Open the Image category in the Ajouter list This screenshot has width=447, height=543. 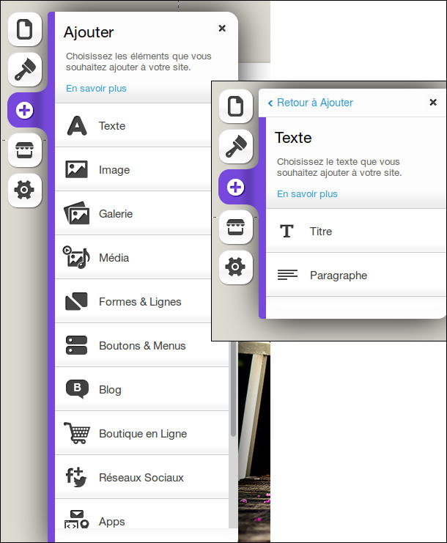(114, 170)
